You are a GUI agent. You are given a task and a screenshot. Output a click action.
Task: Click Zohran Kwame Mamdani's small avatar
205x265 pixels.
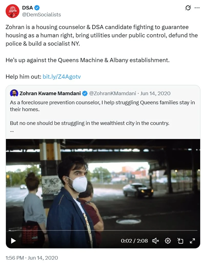tap(14, 93)
